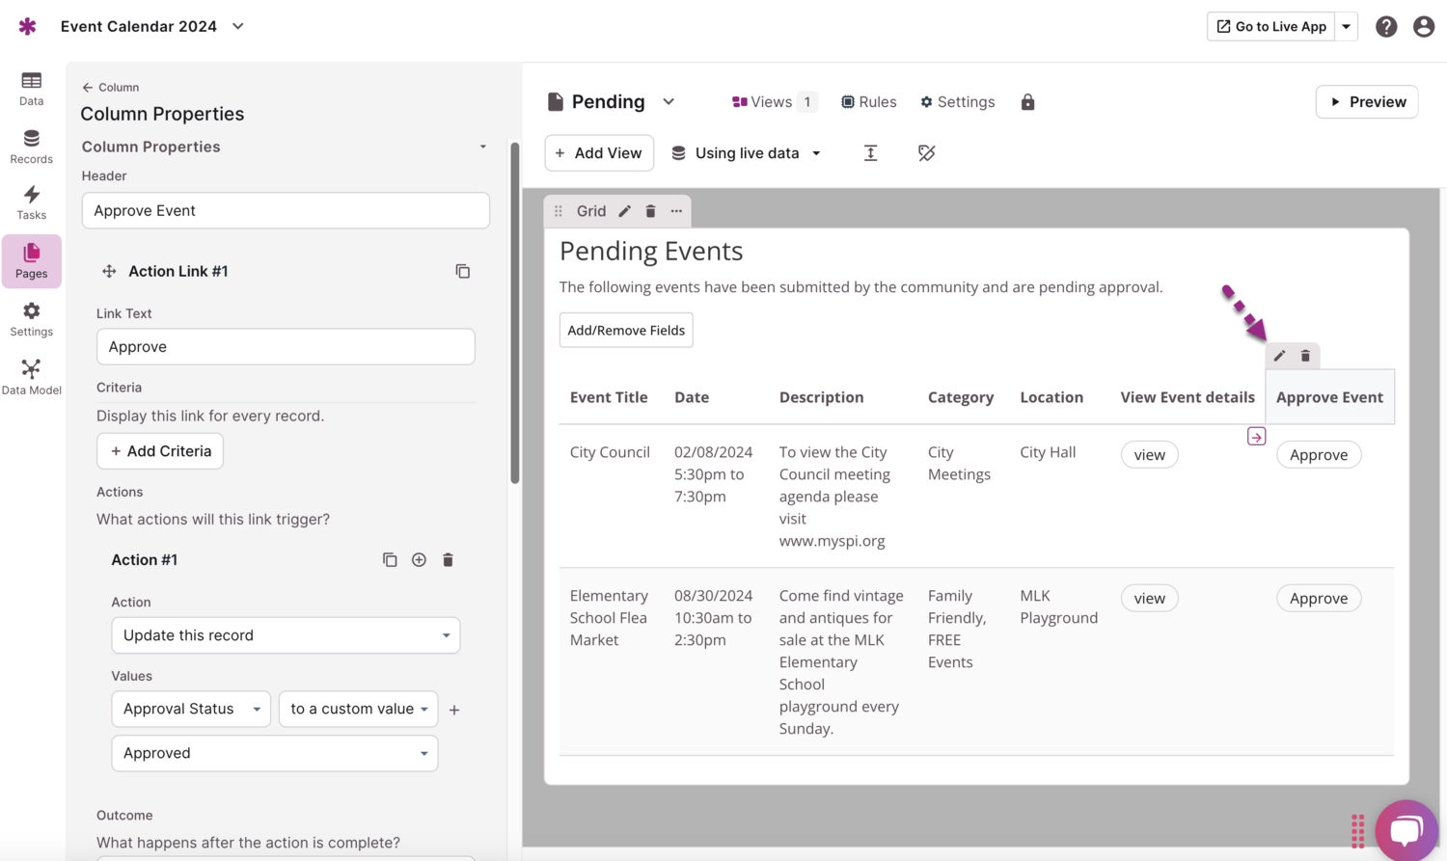Click the lock icon beside Settings

pos(1027,102)
